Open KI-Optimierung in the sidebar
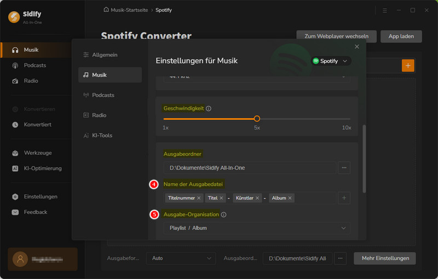 pyautogui.click(x=43, y=168)
